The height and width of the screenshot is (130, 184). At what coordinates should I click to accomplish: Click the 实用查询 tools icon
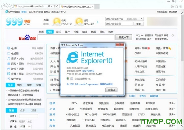click(x=9, y=79)
